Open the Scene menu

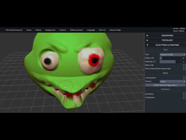tap(29, 30)
